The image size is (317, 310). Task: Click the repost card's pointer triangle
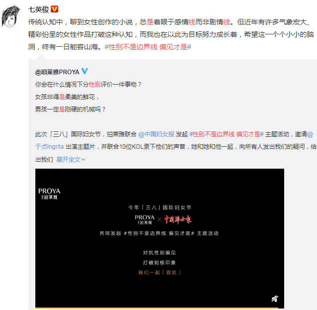[41, 57]
